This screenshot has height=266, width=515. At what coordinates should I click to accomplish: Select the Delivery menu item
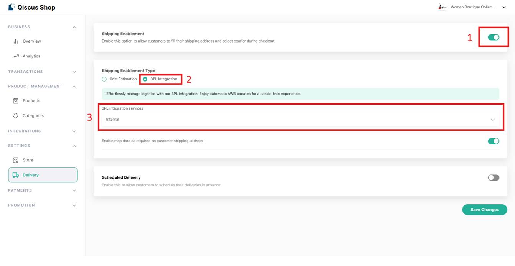[43, 175]
